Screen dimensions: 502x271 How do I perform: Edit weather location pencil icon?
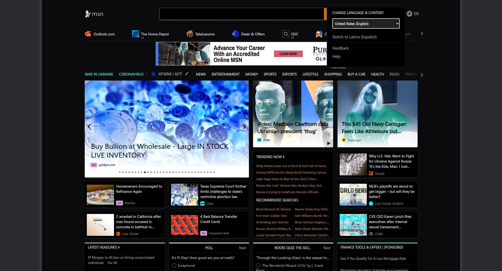[186, 74]
